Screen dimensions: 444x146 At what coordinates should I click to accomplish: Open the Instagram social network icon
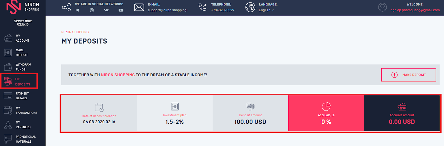pyautogui.click(x=92, y=10)
